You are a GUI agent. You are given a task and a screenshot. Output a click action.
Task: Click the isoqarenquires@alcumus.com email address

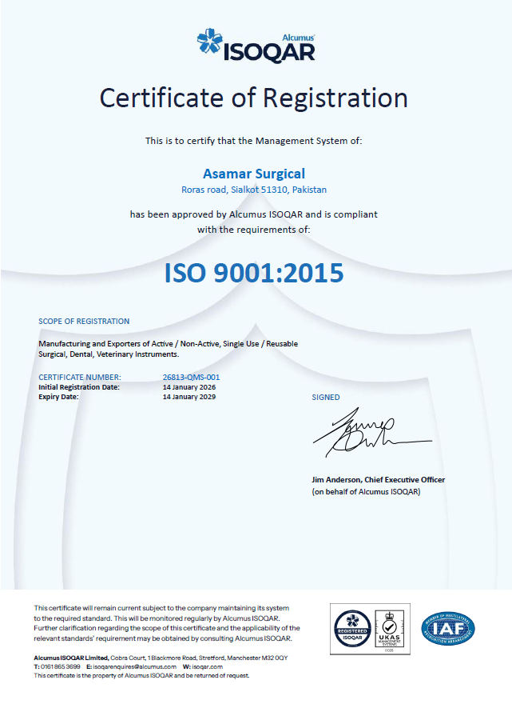click(134, 666)
